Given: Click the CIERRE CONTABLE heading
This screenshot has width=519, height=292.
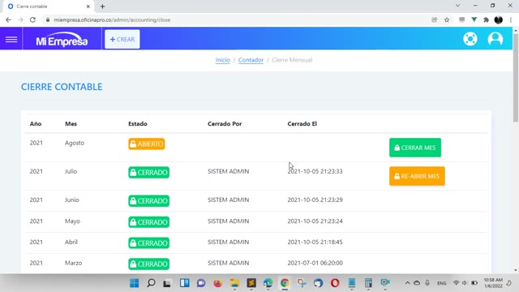Looking at the screenshot, I should coord(62,87).
